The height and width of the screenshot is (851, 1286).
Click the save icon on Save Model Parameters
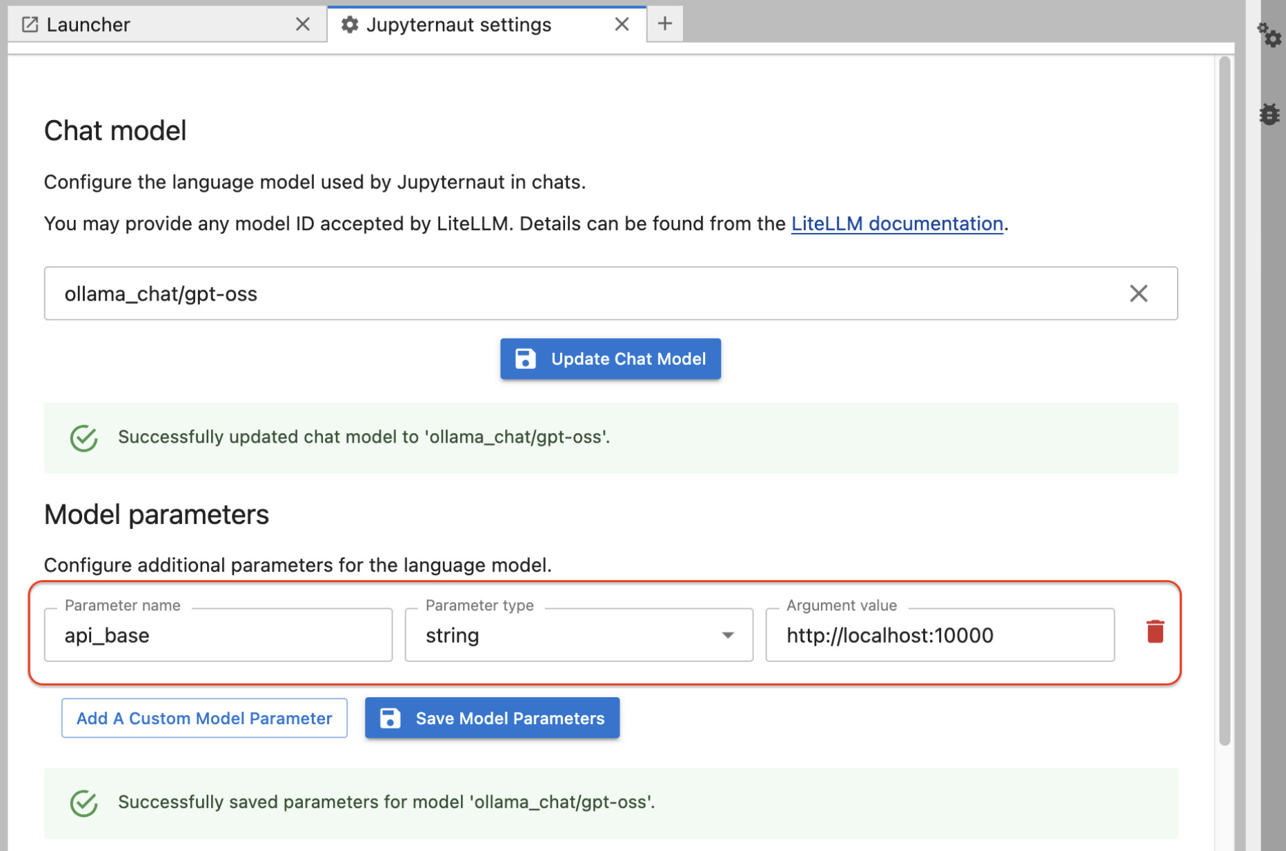pos(390,718)
